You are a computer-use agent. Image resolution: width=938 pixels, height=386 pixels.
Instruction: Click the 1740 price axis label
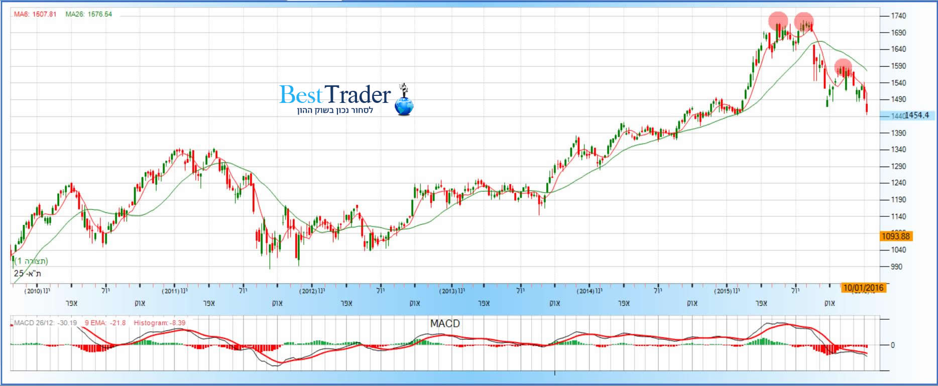898,16
